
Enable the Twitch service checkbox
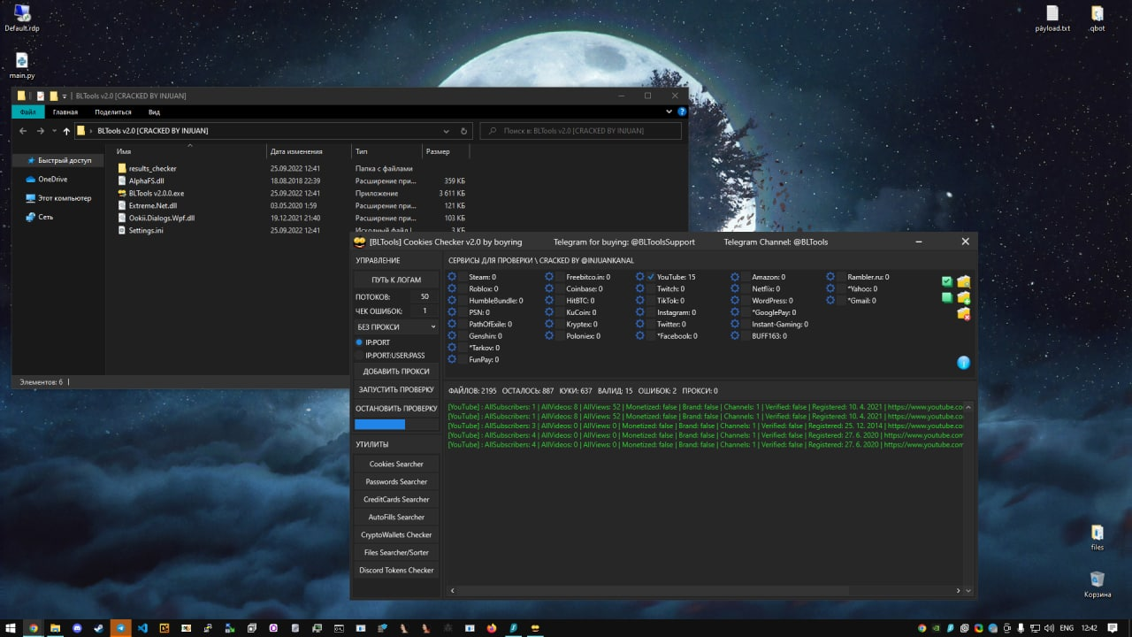point(651,288)
